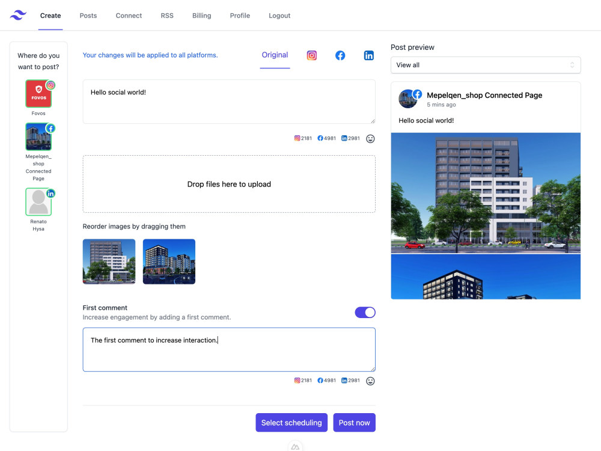Click LinkedIn 2981 counter under post text
Viewport: 601px width, 451px height.
tap(350, 138)
